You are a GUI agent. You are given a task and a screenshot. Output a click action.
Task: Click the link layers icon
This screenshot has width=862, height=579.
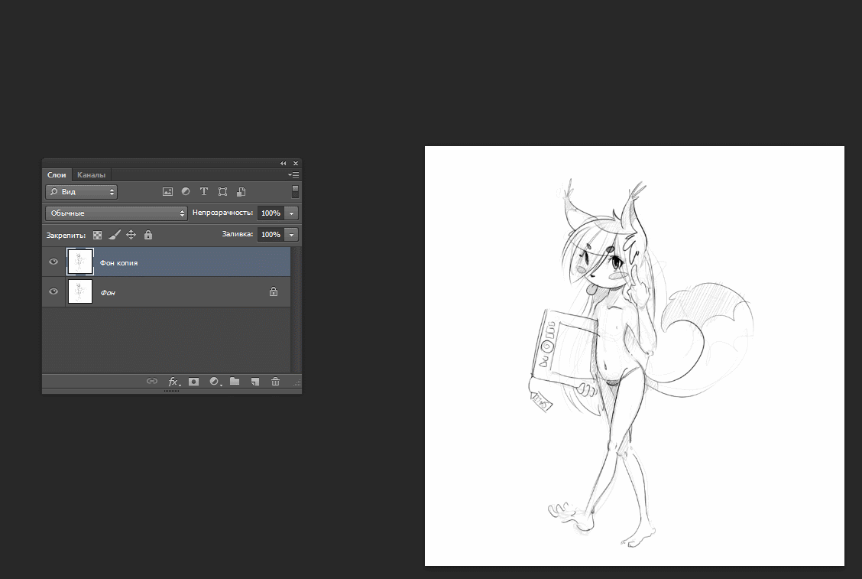pyautogui.click(x=152, y=382)
